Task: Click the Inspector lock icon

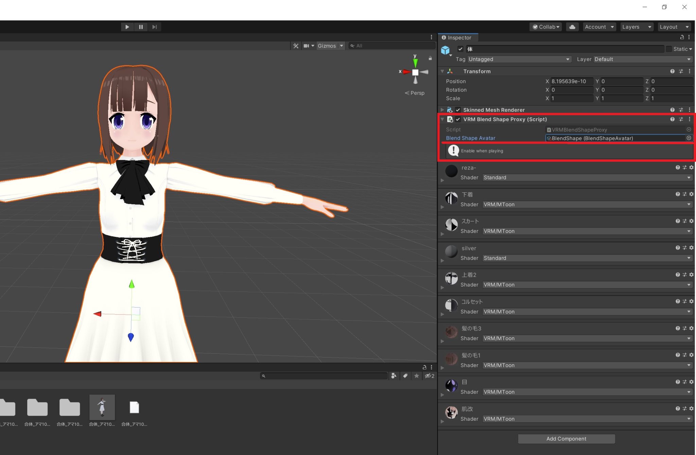Action: 682,37
